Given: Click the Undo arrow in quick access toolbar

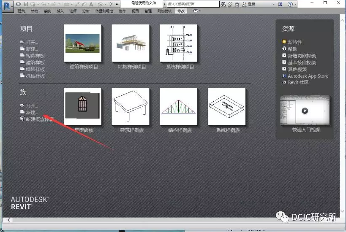Looking at the screenshot, I should pyautogui.click(x=44, y=4).
